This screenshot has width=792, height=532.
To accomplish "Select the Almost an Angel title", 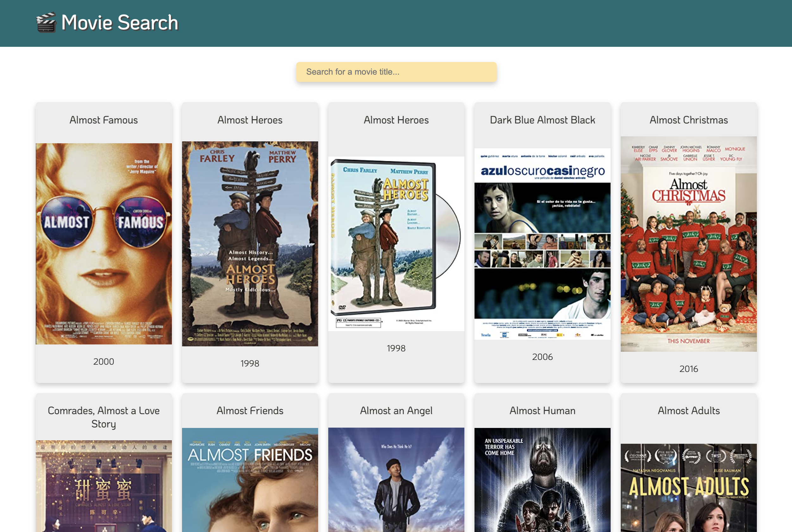I will pos(396,411).
